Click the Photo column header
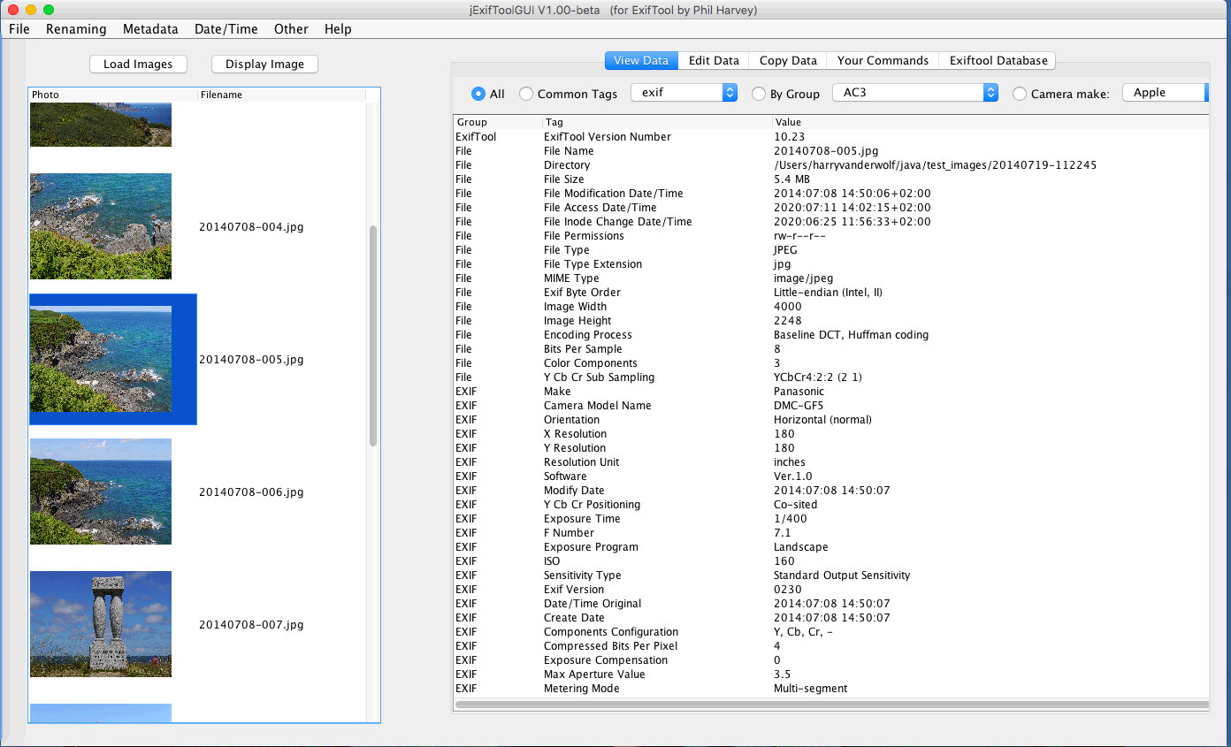Viewport: 1231px width, 747px height. pos(113,95)
